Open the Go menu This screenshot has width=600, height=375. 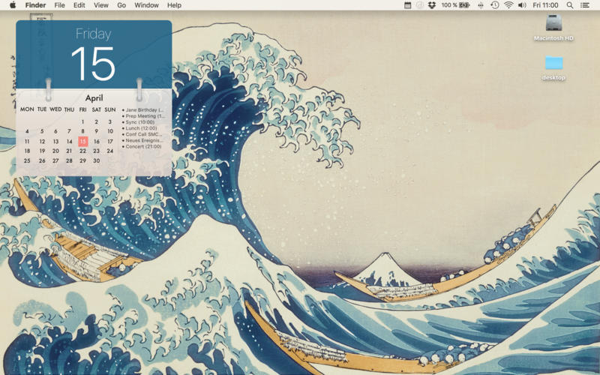pyautogui.click(x=121, y=5)
